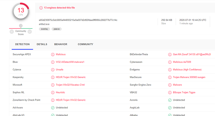This screenshot has height=116, width=215.
Task: Click the Trojan.Malware.300983.susgen result
Action: (189, 77)
